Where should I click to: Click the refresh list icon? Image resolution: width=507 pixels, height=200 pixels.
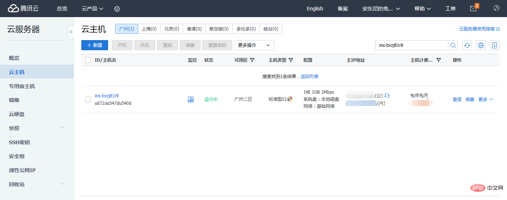[467, 45]
